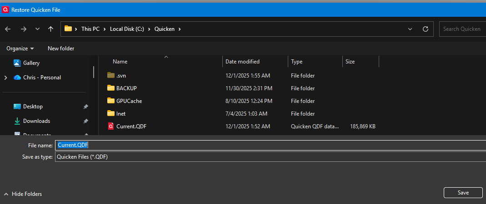Click the Quicken logo in title bar
The height and width of the screenshot is (204, 486).
coord(5,10)
